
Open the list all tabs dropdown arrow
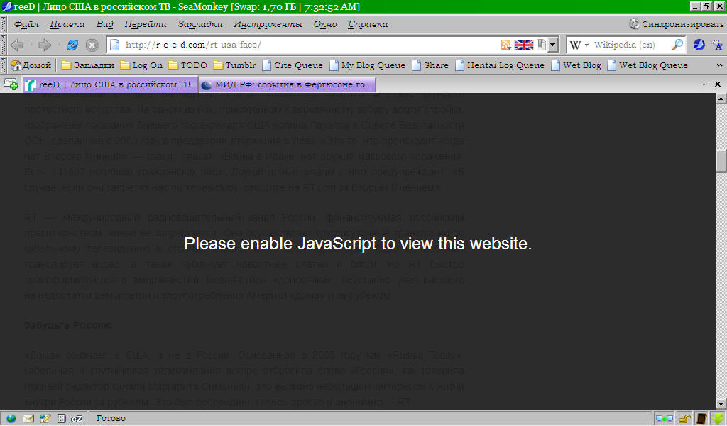tap(704, 84)
